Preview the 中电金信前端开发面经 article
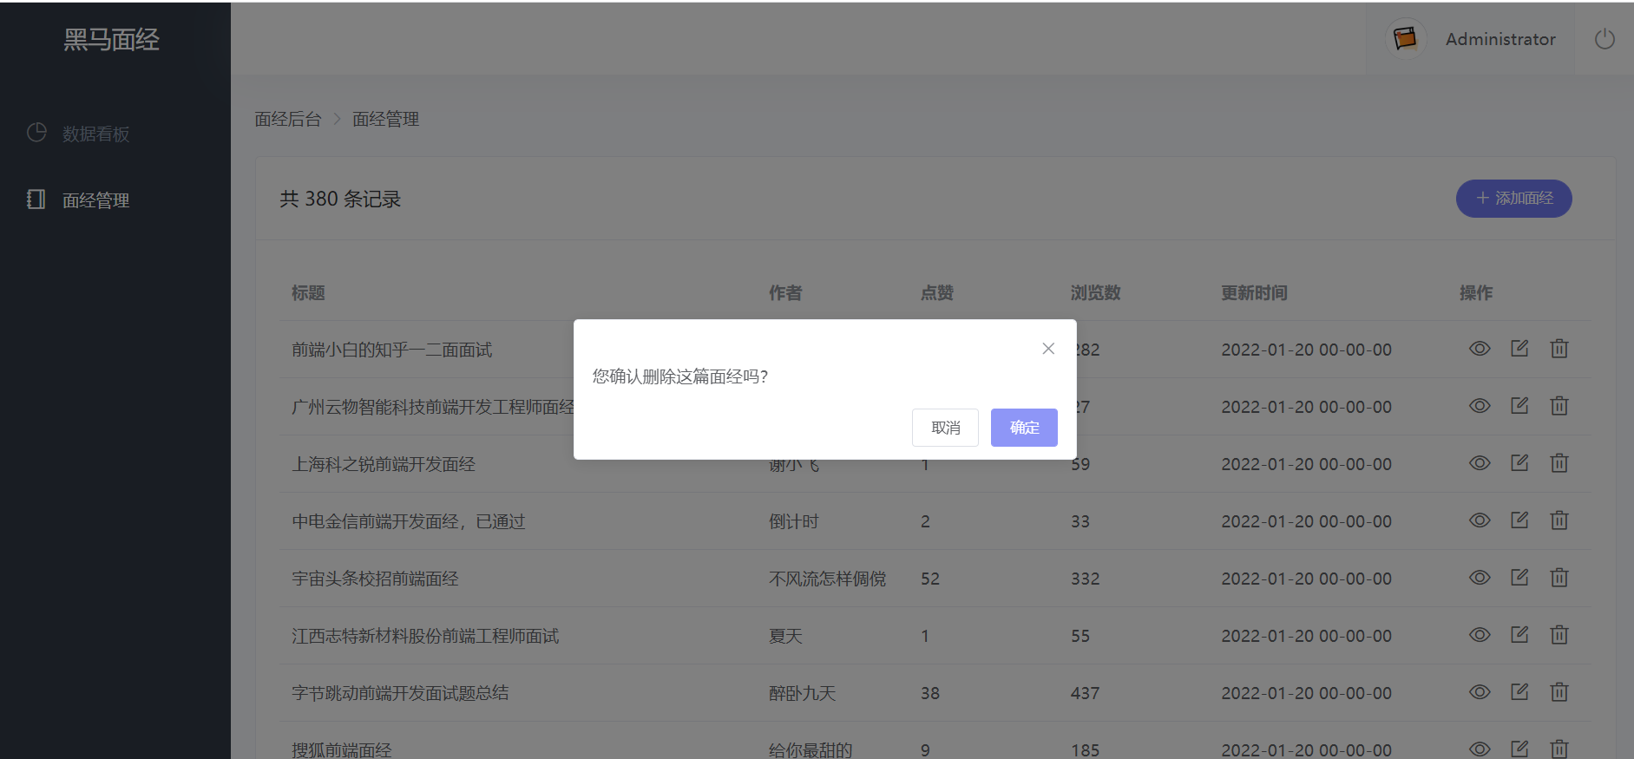 coord(1480,520)
